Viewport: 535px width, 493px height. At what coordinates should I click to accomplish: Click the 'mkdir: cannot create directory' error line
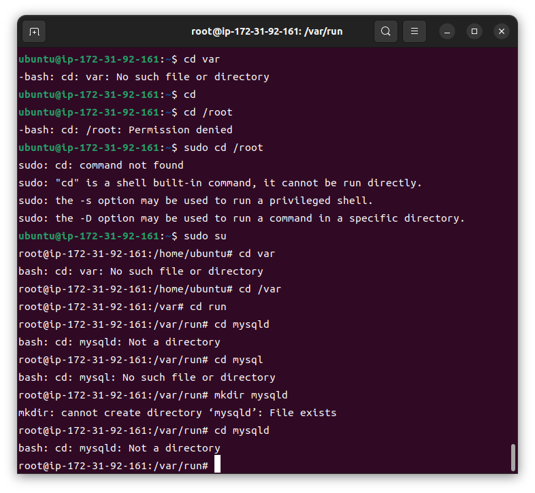(x=178, y=413)
